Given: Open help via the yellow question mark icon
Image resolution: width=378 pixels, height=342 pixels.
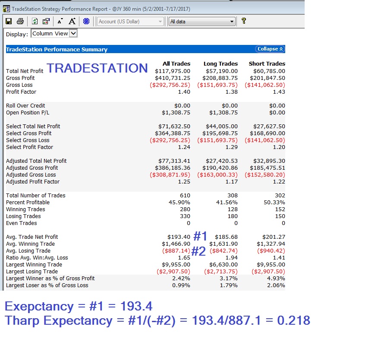Looking at the screenshot, I should point(244,21).
